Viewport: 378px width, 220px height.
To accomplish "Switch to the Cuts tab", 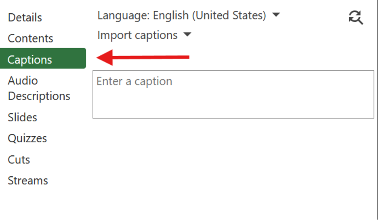I will coord(19,159).
